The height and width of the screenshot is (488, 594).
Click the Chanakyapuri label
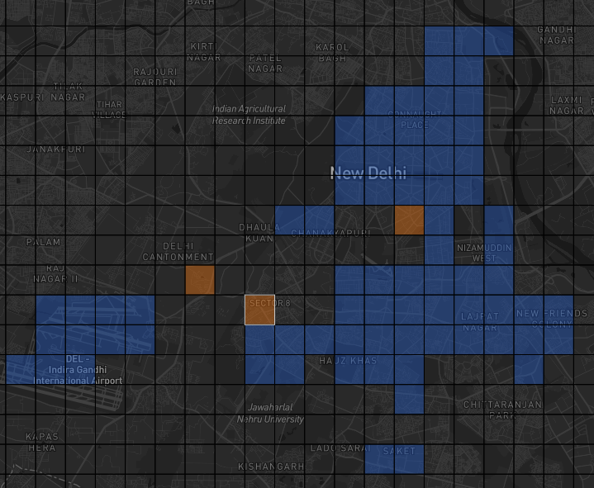(x=330, y=233)
